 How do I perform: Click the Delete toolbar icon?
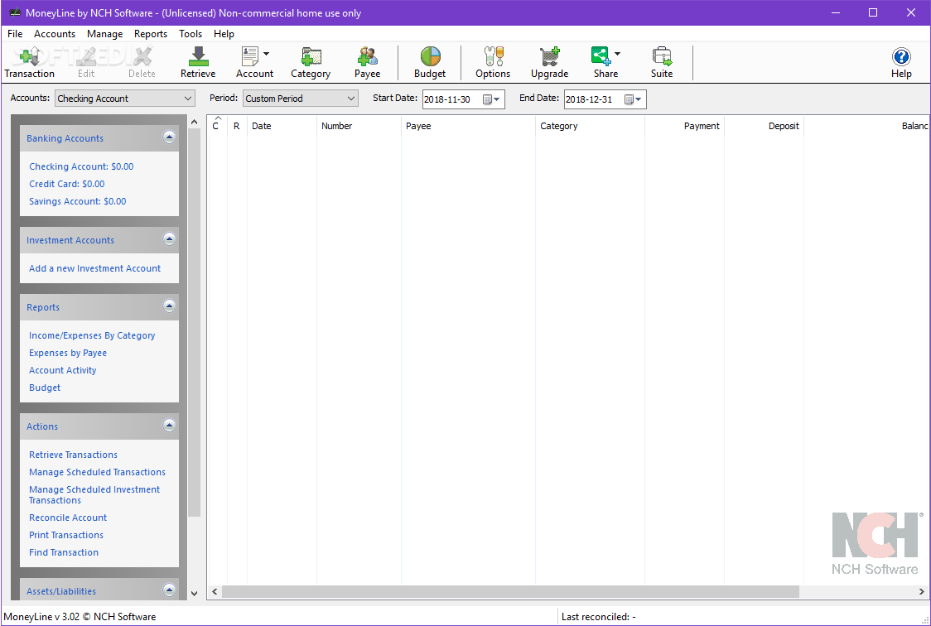click(x=142, y=57)
